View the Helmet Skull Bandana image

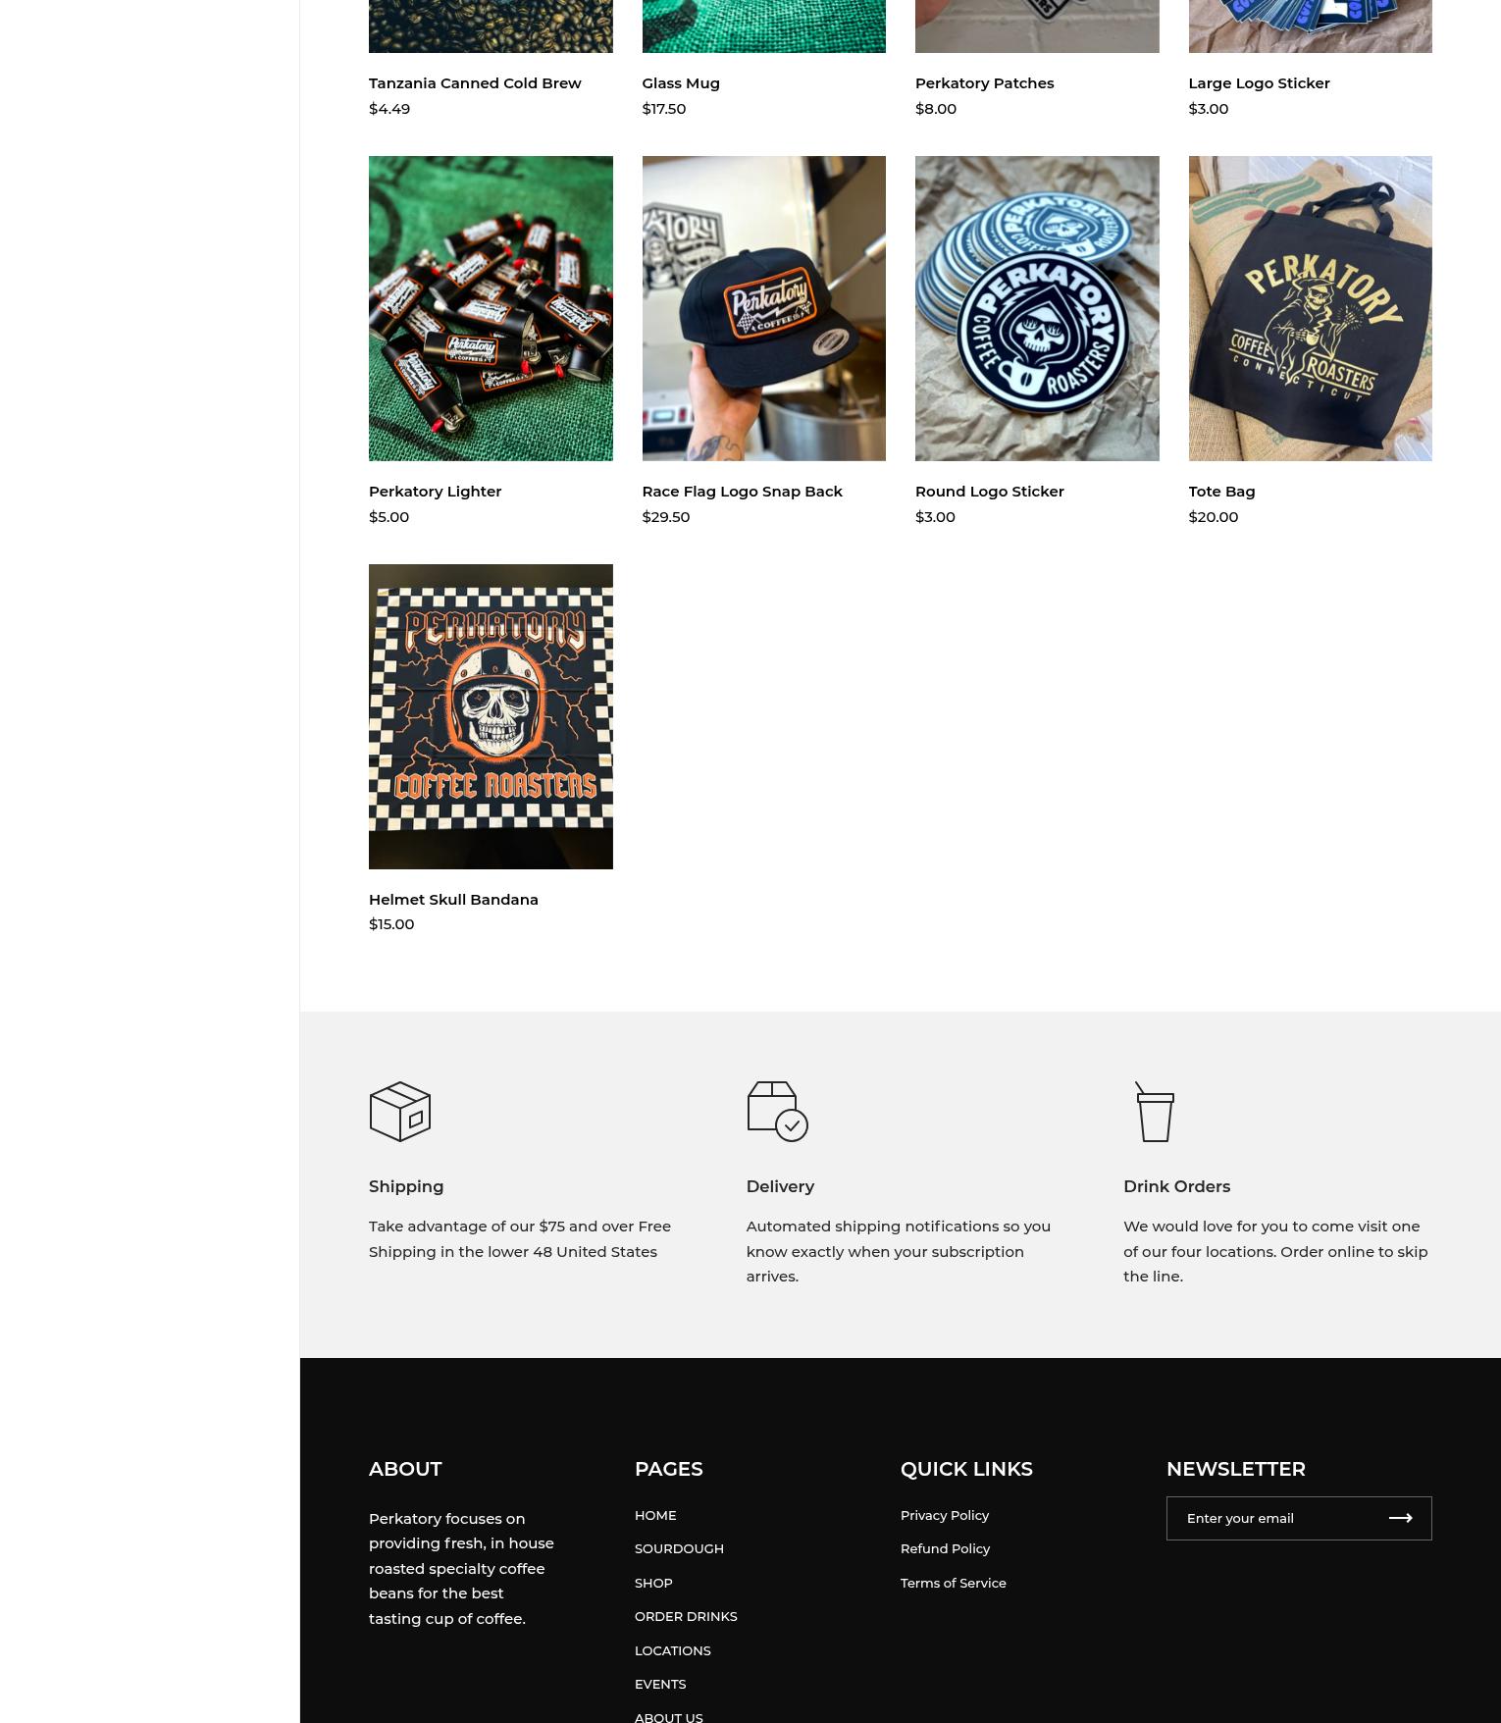tap(491, 716)
